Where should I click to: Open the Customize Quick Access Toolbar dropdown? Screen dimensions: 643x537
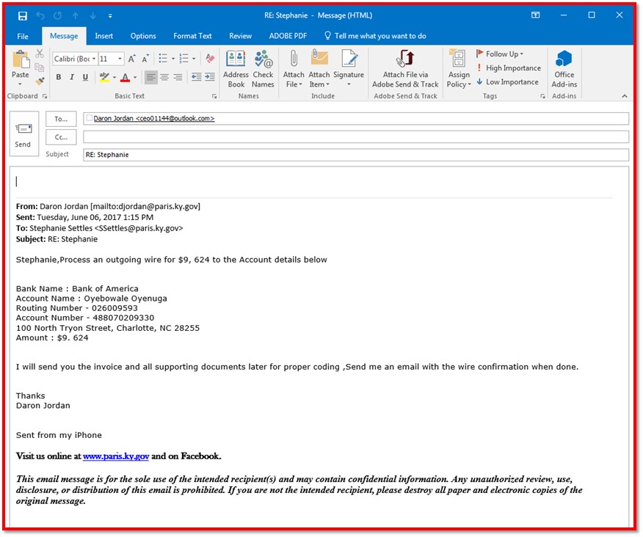tap(110, 16)
